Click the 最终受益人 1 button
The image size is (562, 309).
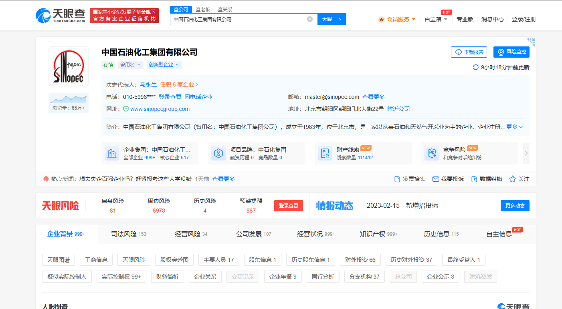464,260
